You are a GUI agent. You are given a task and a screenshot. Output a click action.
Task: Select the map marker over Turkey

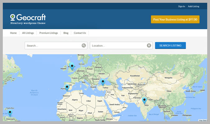[x=103, y=82]
